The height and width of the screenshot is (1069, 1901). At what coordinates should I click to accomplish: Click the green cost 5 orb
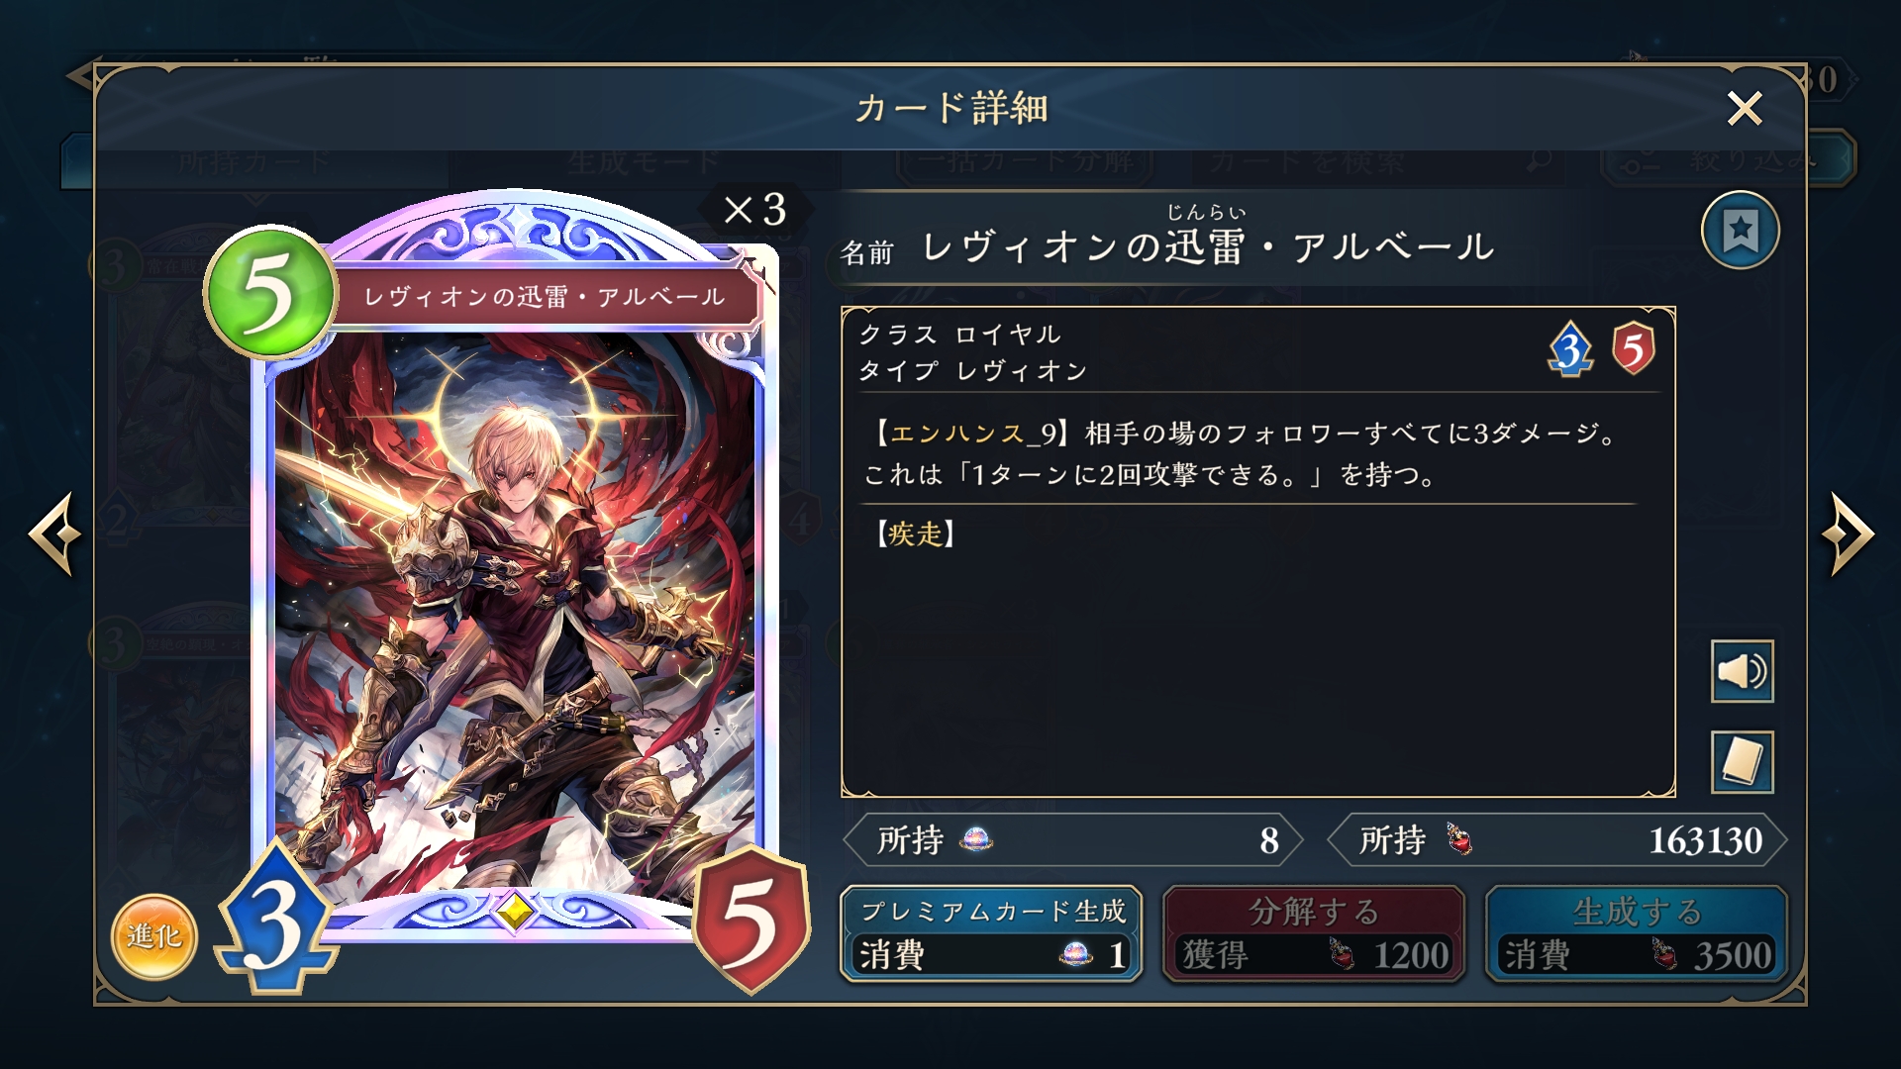point(269,293)
